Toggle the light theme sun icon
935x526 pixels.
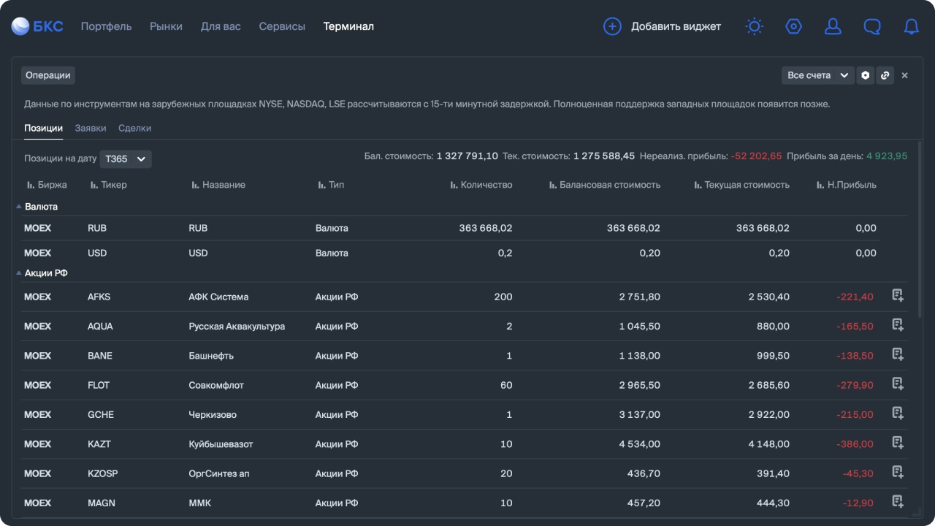tap(754, 26)
